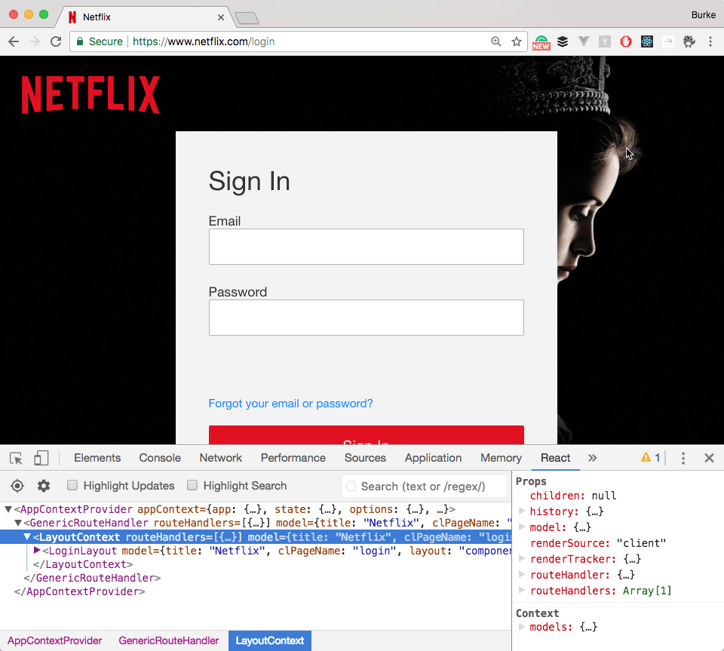The width and height of the screenshot is (724, 651).
Task: Open the Sources tab
Action: 365,458
